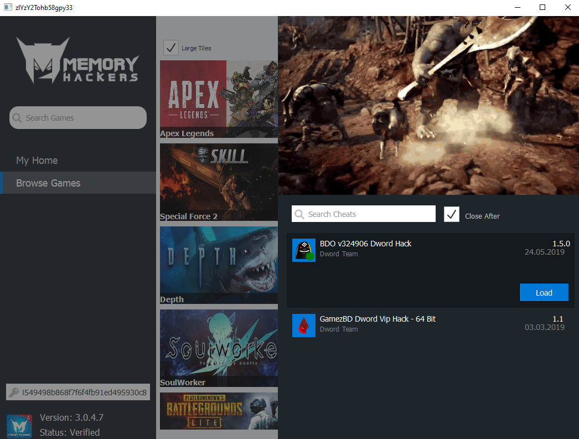Click the license key field
579x439 pixels.
tap(78, 392)
